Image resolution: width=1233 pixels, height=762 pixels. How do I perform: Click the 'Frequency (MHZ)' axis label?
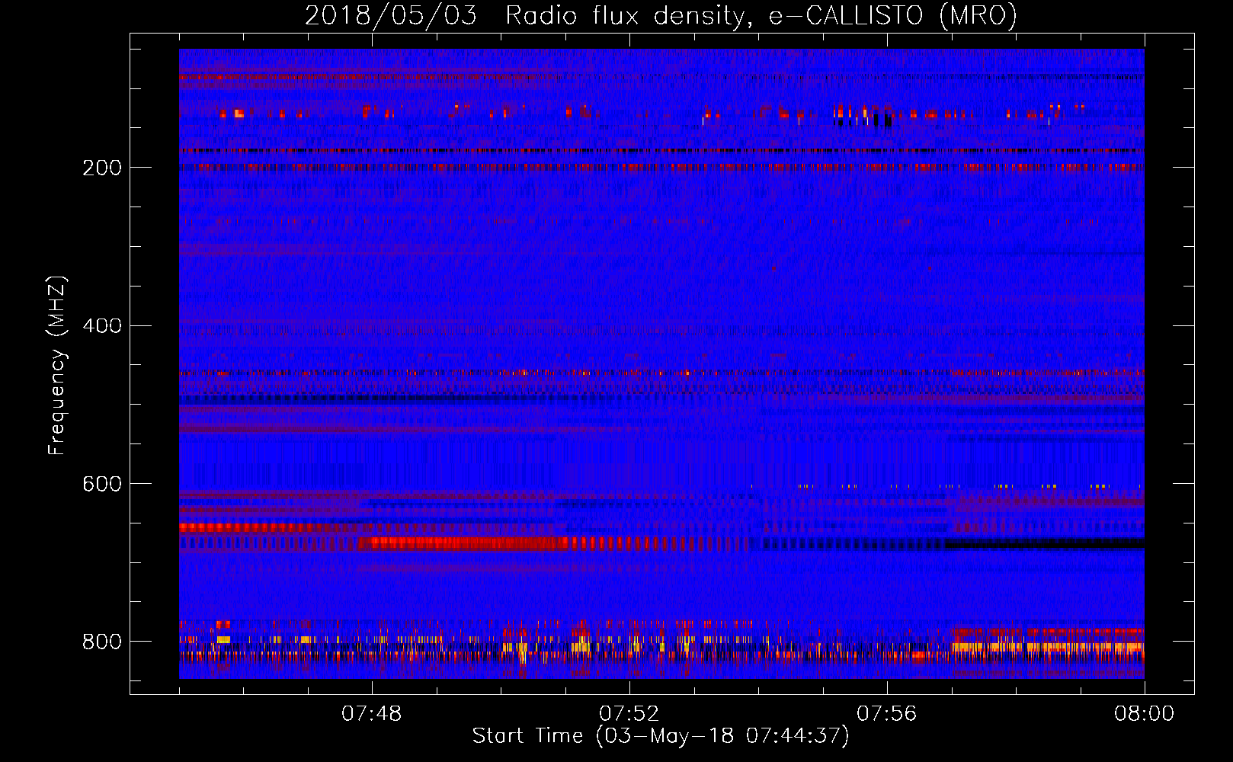57,366
